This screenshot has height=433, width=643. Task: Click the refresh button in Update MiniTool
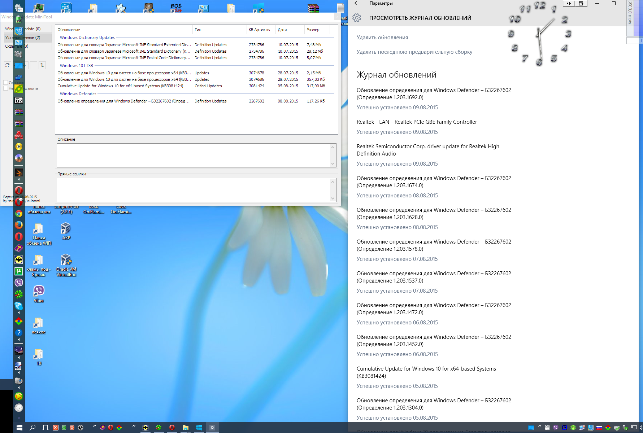pyautogui.click(x=7, y=65)
